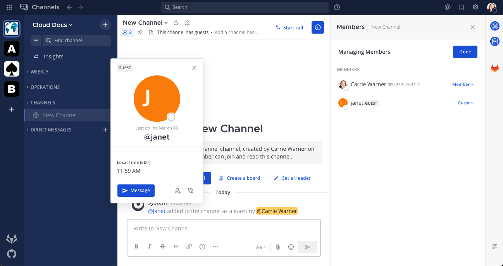Image resolution: width=503 pixels, height=266 pixels.
Task: Toggle the channel info button
Action: tap(317, 27)
